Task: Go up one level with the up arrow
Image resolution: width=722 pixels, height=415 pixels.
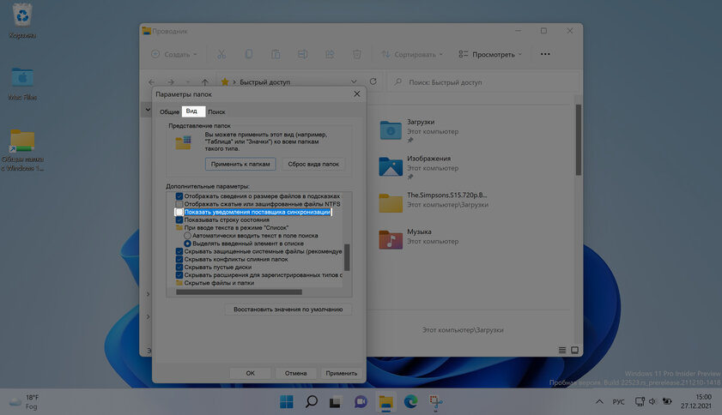Action: coord(205,82)
